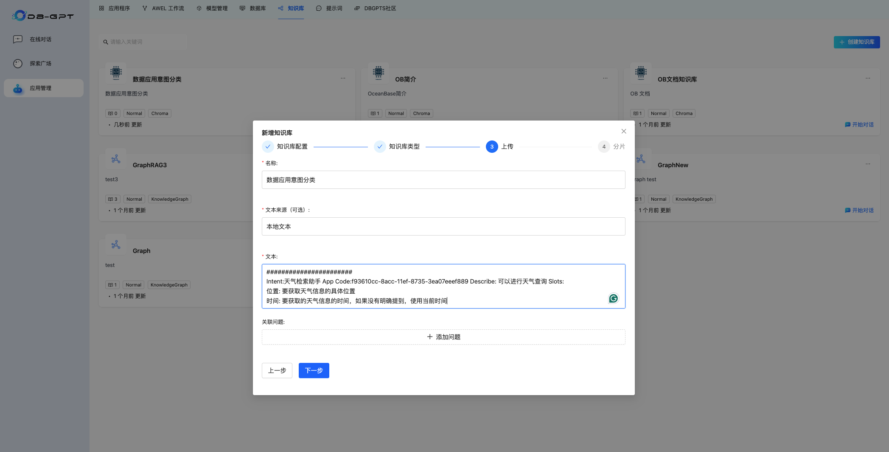Click the 应用管理 sidebar label
Image resolution: width=889 pixels, height=452 pixels.
click(x=41, y=88)
